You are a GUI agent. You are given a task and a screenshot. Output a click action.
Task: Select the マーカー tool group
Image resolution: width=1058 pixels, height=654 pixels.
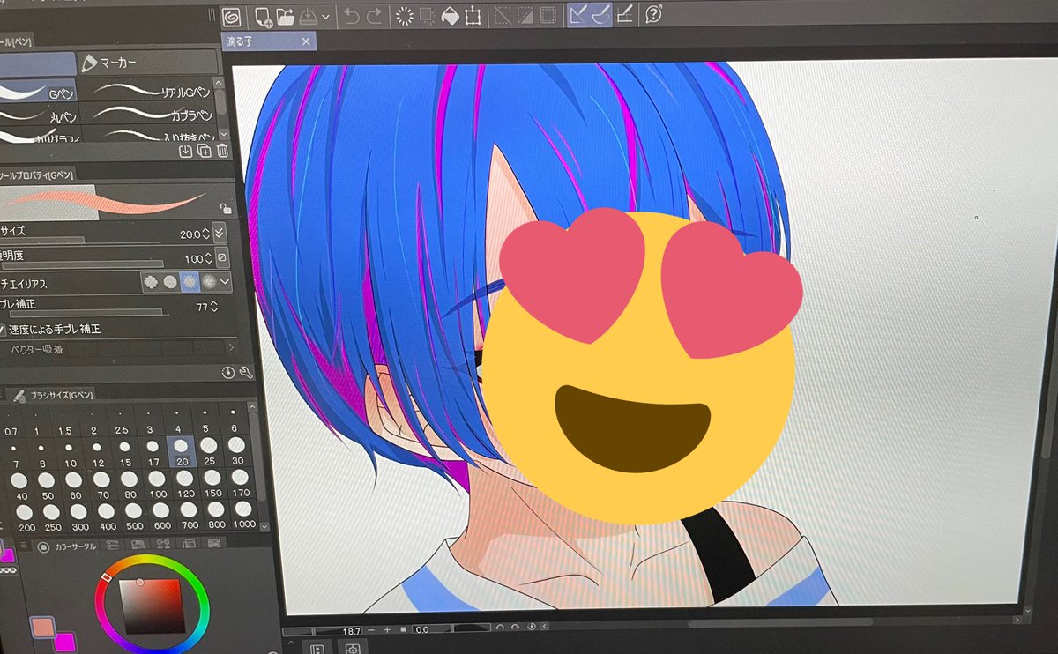[147, 63]
